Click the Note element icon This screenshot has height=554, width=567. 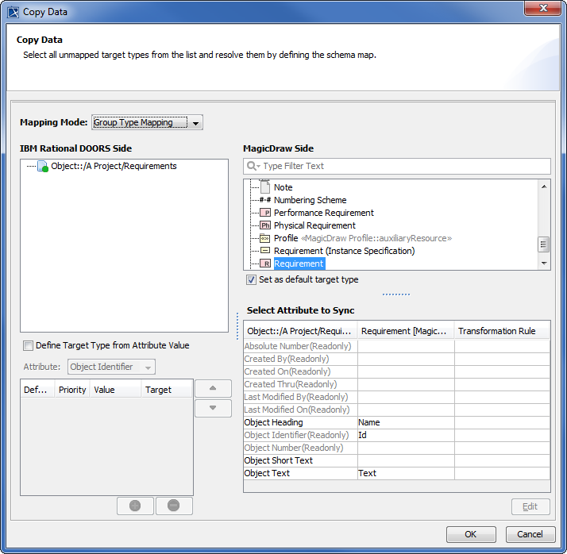tap(265, 187)
